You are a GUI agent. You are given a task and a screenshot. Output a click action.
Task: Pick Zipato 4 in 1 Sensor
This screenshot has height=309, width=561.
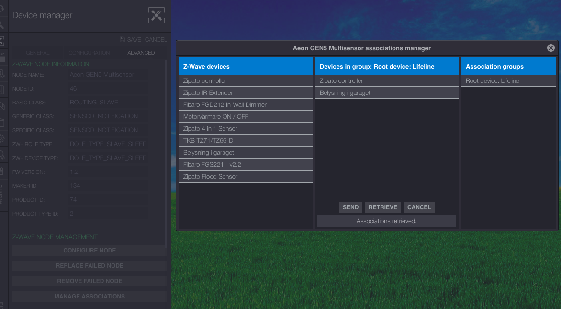(246, 128)
